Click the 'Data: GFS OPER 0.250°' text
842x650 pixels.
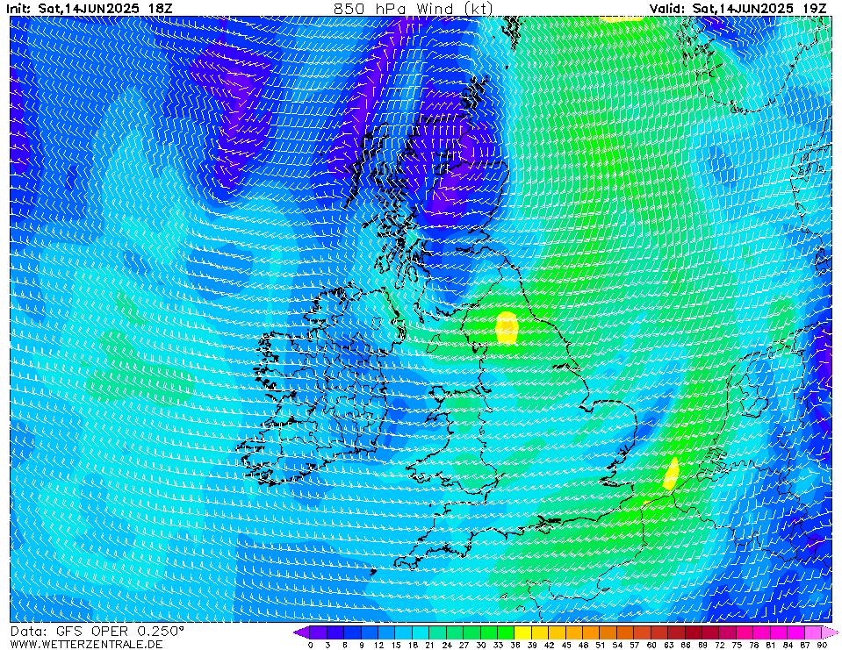97,632
